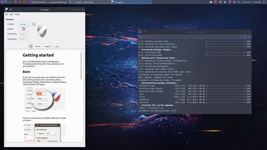The height and width of the screenshot is (150, 267).
Task: Expand the arrow beside Konsole's New Tab icon
Action: coord(143,37)
